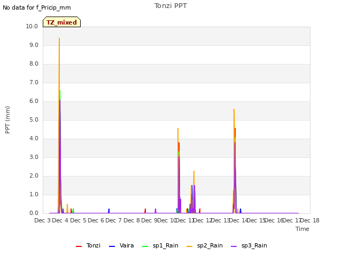Image resolution: width=342 pixels, height=256 pixels.
Task: Click the Dec 3 x-axis date label
Action: (42, 220)
